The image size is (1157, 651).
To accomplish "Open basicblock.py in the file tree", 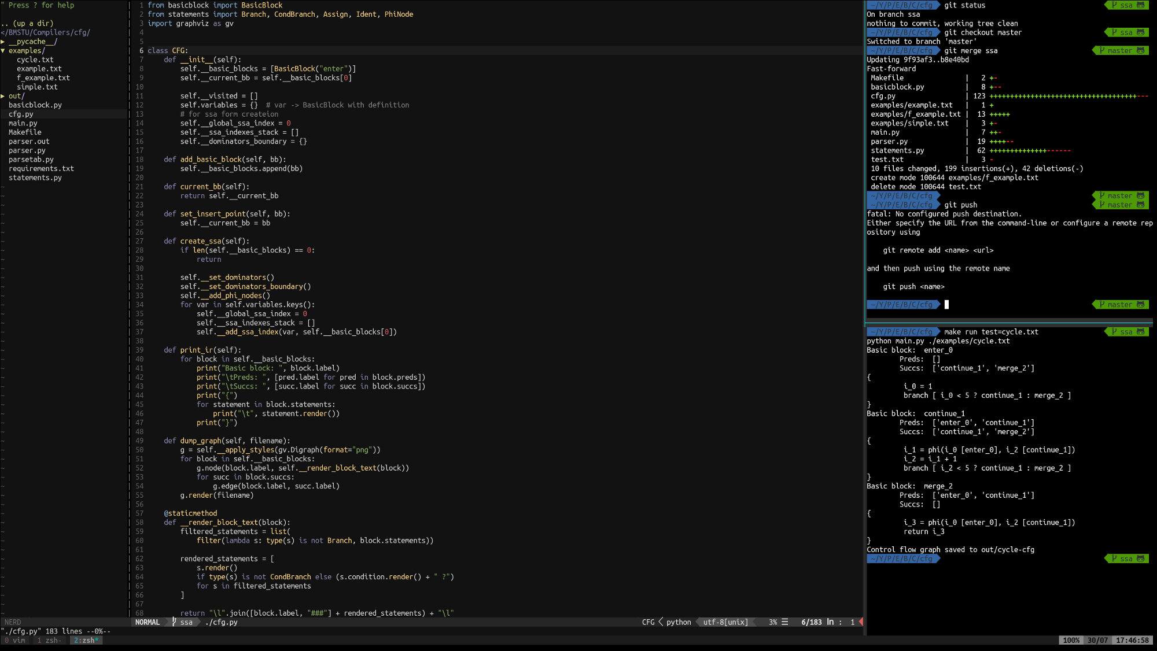I will tap(35, 105).
